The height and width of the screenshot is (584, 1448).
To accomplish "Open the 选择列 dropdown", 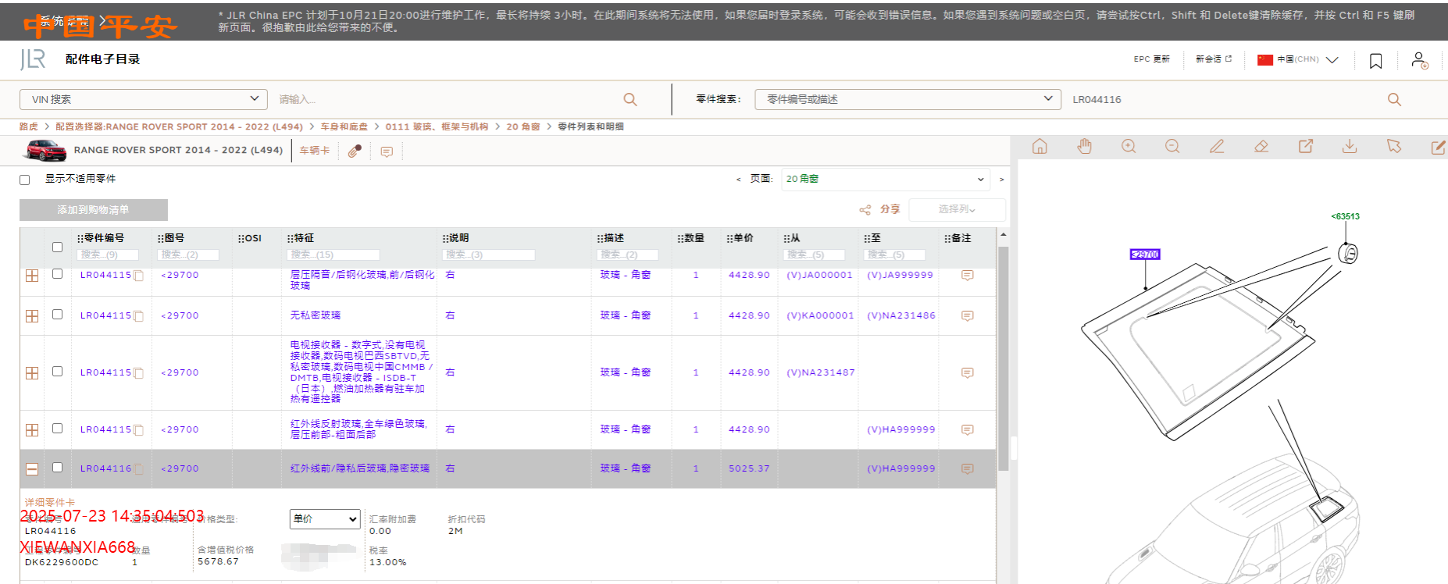I will [957, 209].
